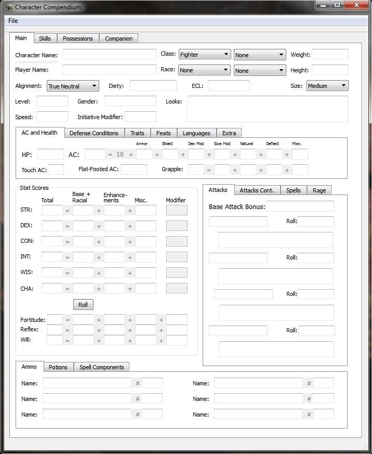Screen dimensions: 372x454
Task: Click the Will total field
Action: 55,340
